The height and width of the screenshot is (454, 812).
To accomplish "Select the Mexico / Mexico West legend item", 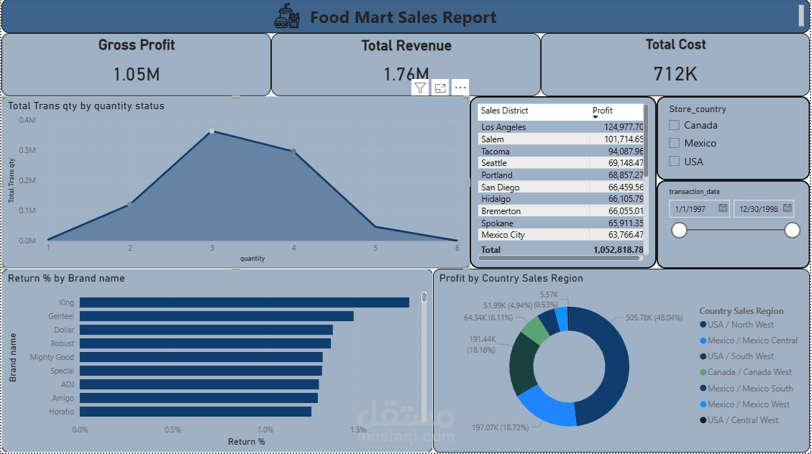I will click(744, 404).
